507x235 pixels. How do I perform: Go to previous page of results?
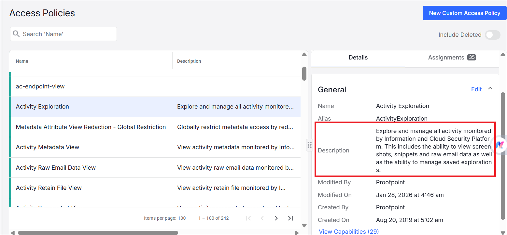[x=262, y=218]
